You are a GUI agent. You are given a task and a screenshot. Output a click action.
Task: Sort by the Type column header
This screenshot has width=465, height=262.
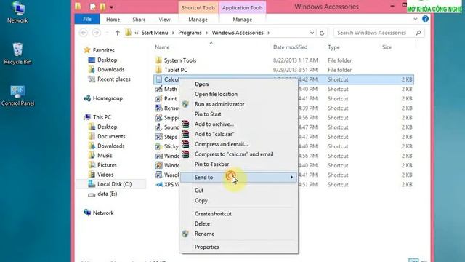click(x=333, y=47)
